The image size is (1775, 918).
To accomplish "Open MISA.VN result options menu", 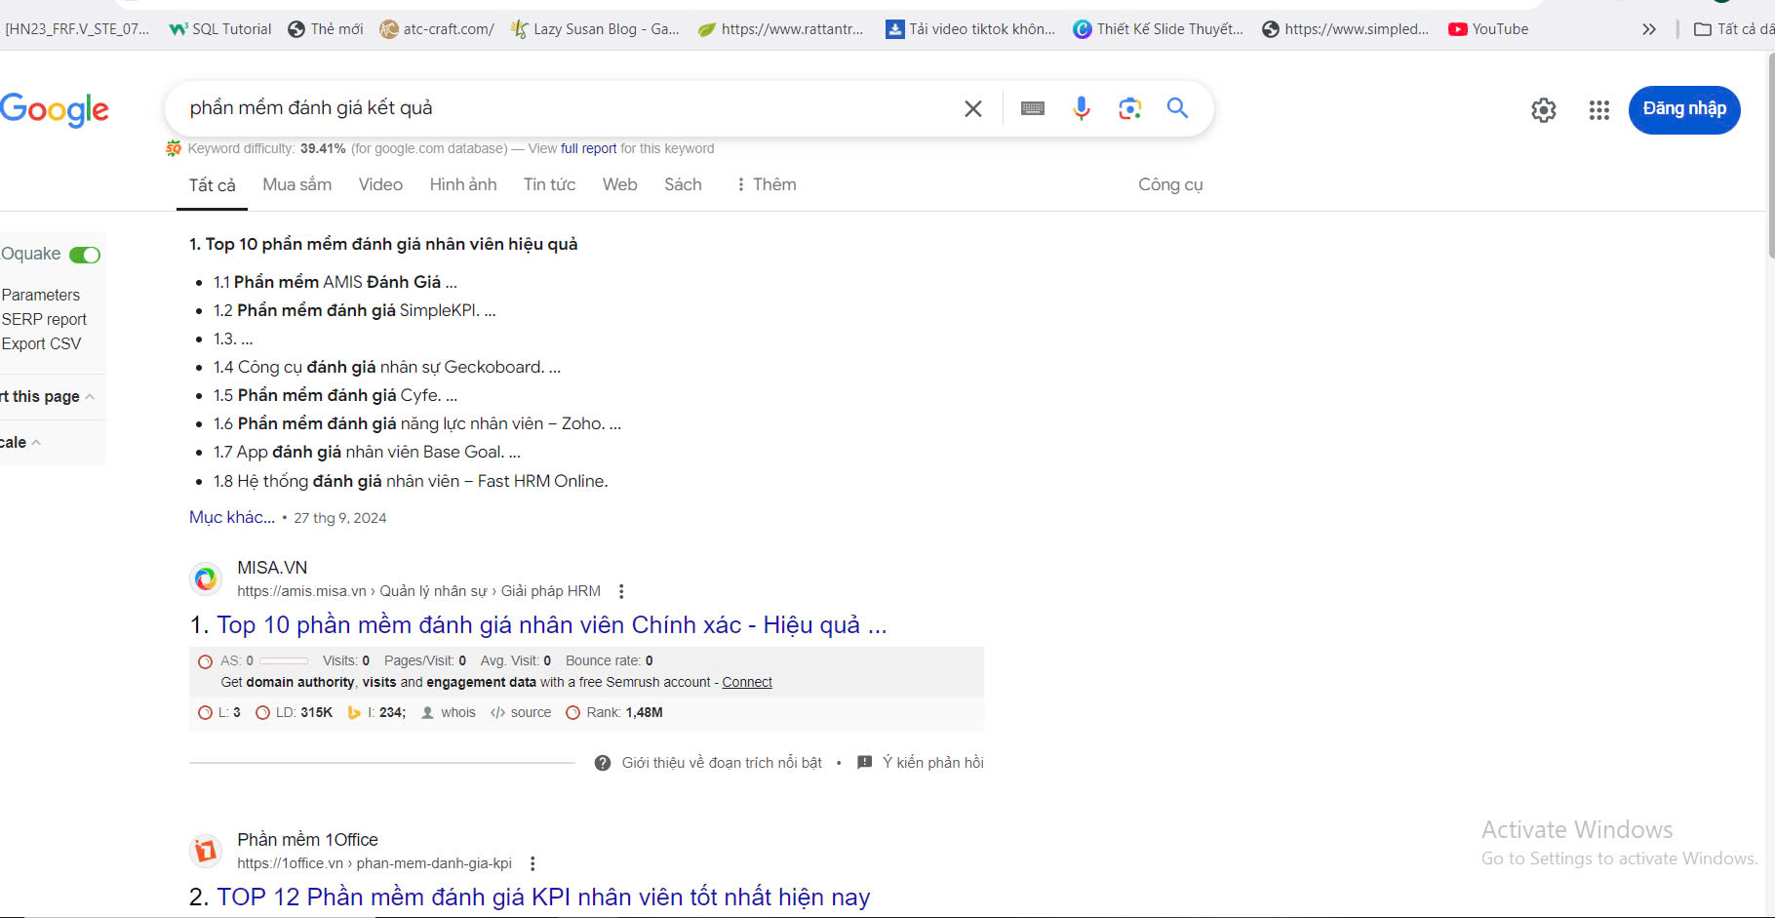I will pyautogui.click(x=621, y=591).
